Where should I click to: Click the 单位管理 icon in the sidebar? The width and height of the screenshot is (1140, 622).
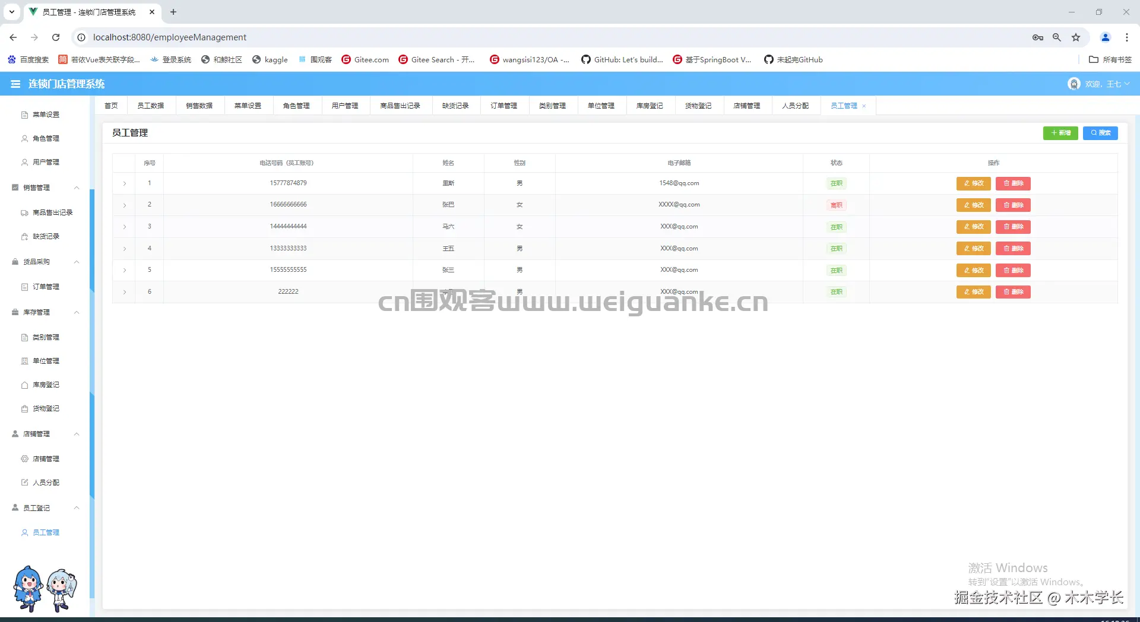(24, 361)
